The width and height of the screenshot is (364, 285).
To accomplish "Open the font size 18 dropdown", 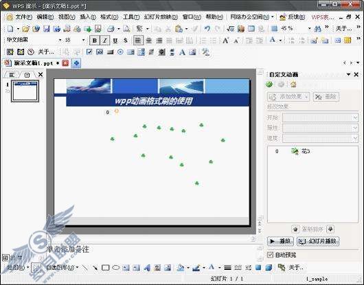I will (83, 40).
